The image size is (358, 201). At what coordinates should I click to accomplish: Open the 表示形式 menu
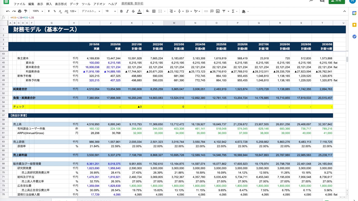[61, 4]
